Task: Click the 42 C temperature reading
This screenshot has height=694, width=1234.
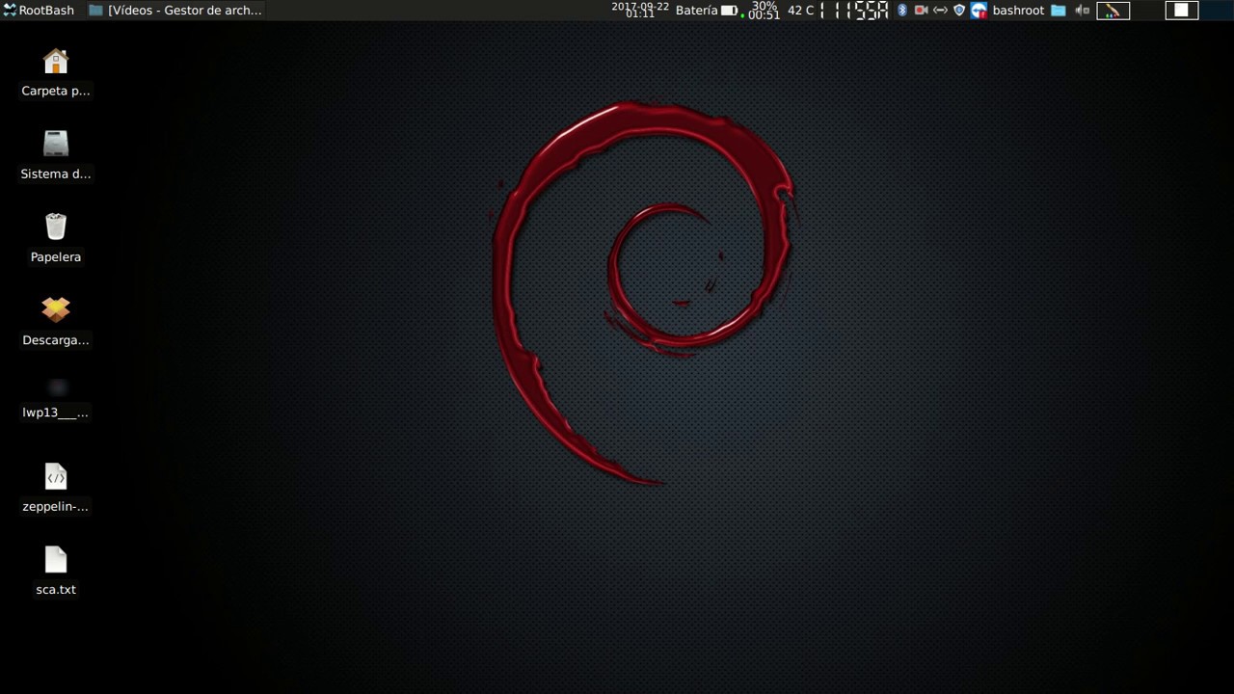Action: [800, 11]
